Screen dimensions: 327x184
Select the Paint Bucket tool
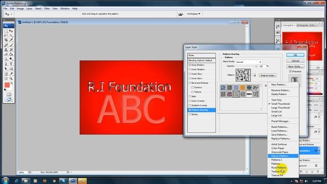click(x=11, y=55)
